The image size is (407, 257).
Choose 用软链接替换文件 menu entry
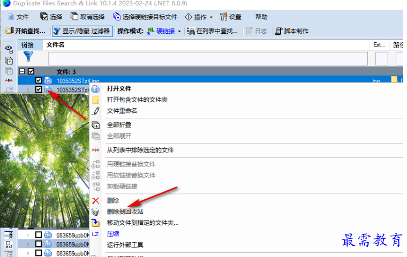[131, 175]
